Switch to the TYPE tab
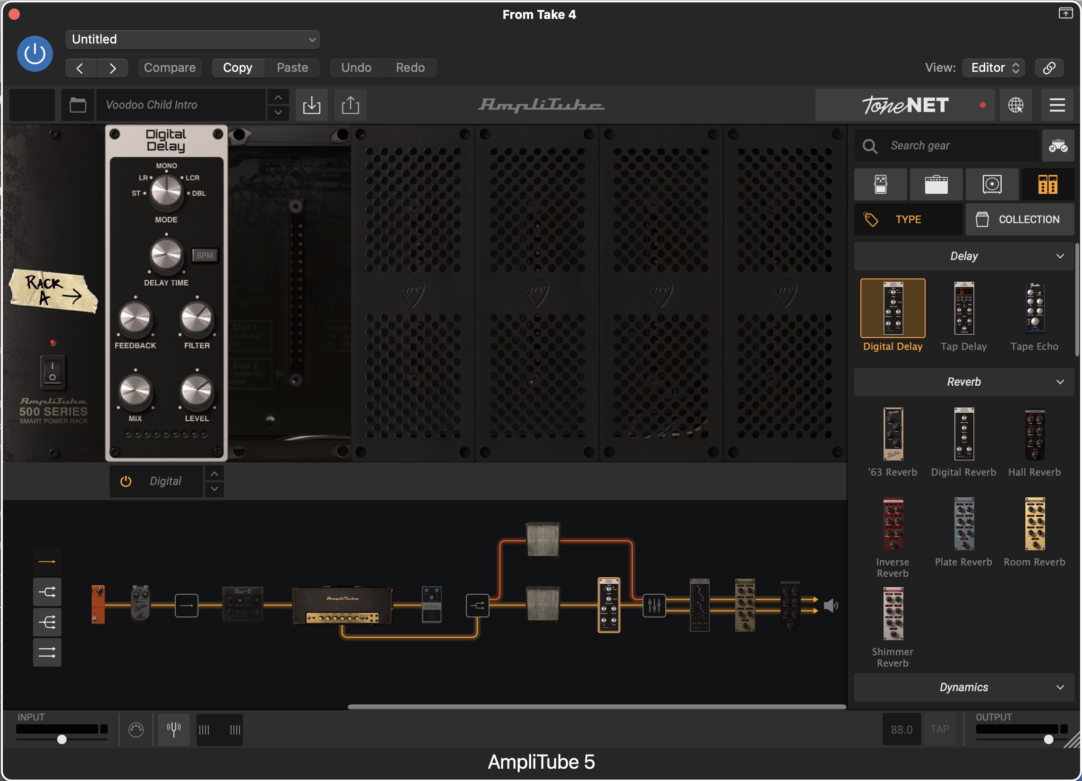The width and height of the screenshot is (1082, 781). coord(908,219)
